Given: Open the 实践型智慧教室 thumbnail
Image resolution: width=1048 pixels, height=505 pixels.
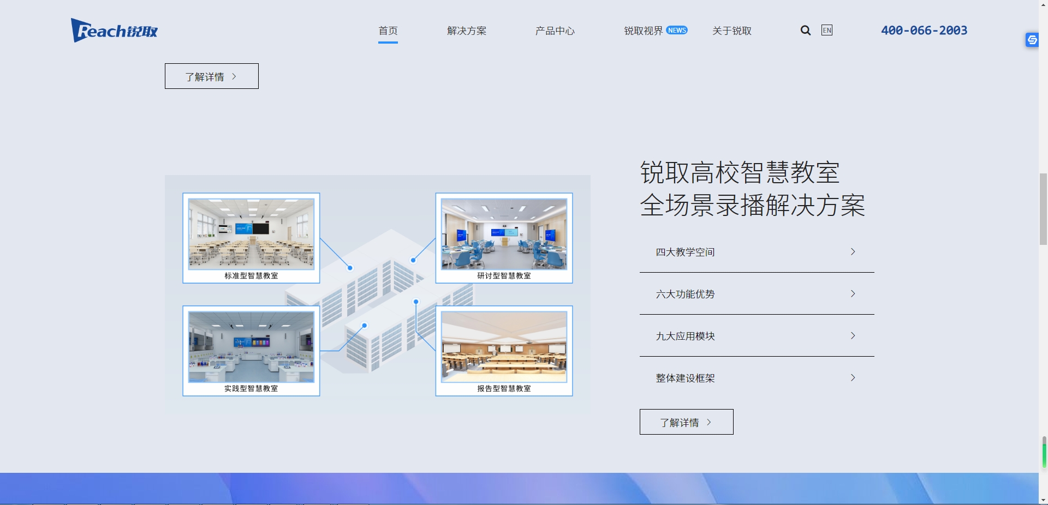Looking at the screenshot, I should tap(251, 347).
